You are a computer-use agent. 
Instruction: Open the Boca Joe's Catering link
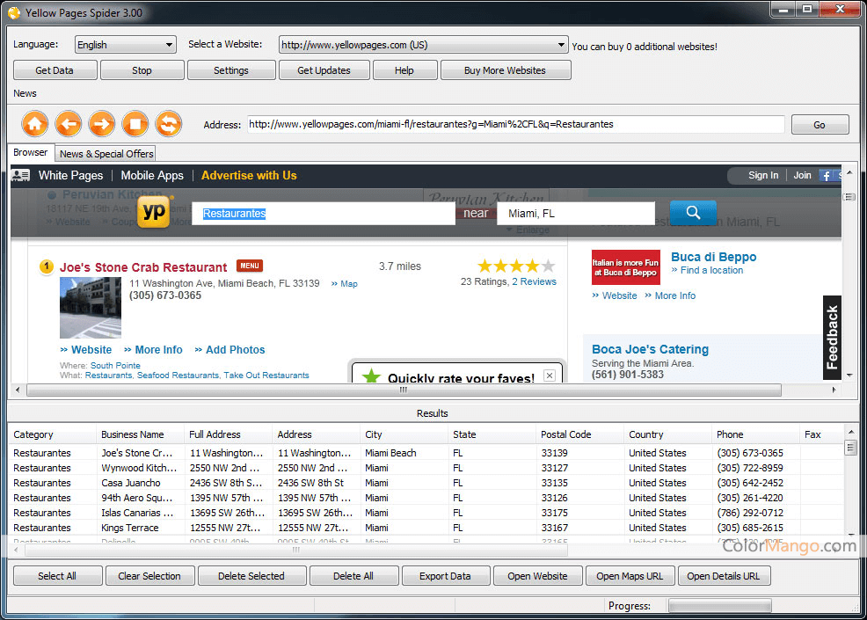coord(651,349)
